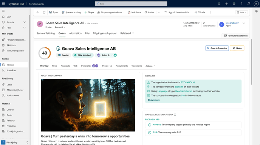Click the score 40 circular gauge
This screenshot has width=260, height=145.
(x=45, y=53)
